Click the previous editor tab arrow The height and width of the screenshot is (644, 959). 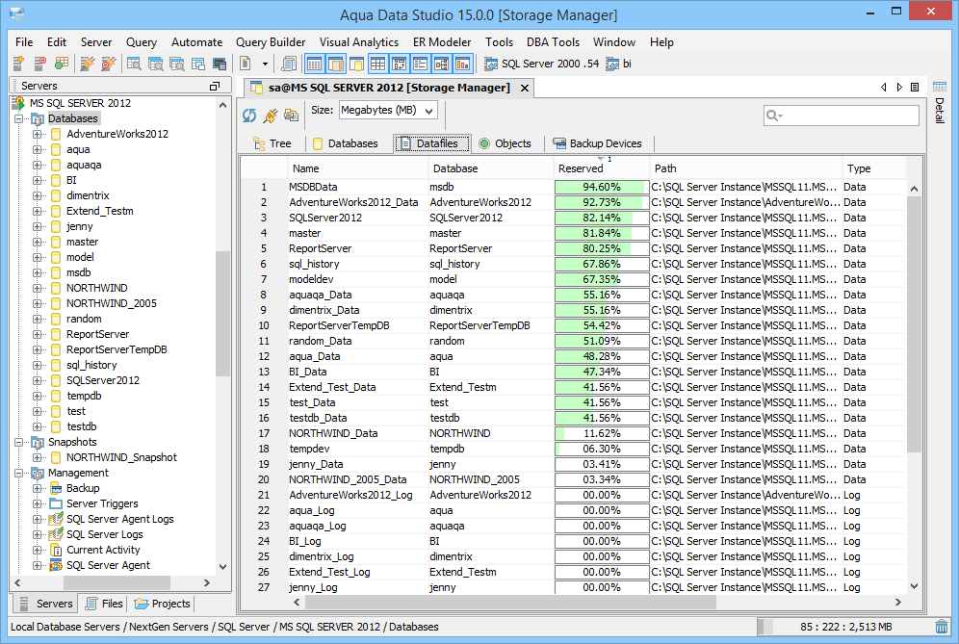[883, 88]
